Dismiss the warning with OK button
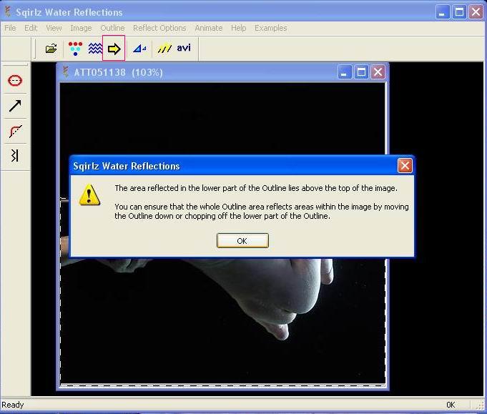Viewport: 487px width, 414px height. coord(242,241)
